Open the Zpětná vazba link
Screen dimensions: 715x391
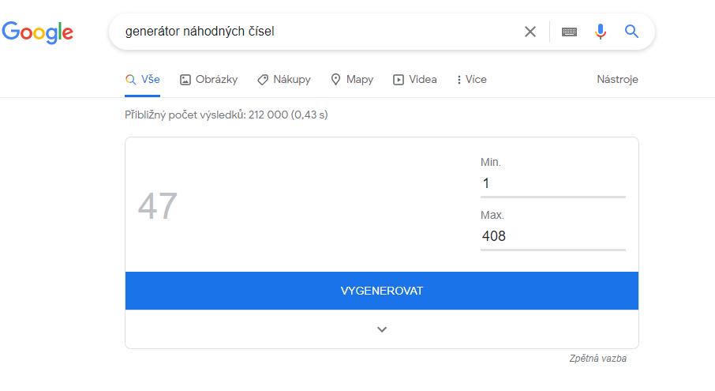tap(597, 359)
